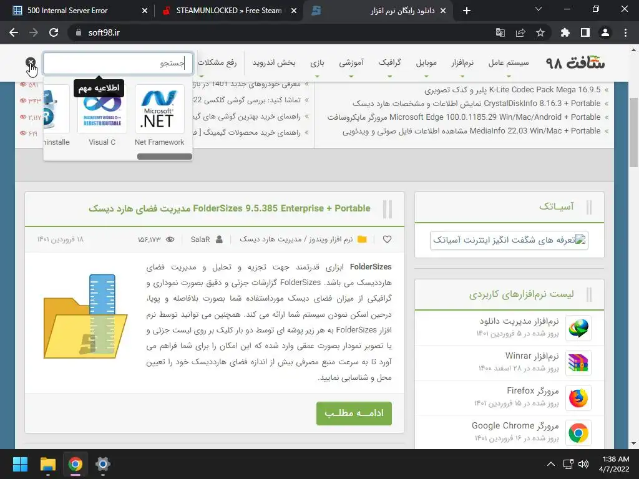Expand آموزشی dropdown arrow
Screen dimensions: 639x479
coord(351,76)
